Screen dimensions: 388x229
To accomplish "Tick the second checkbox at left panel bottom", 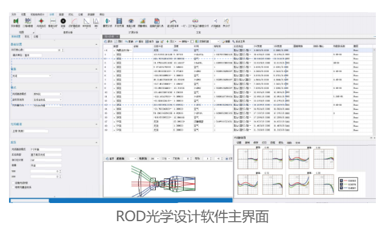I will click(x=13, y=187).
